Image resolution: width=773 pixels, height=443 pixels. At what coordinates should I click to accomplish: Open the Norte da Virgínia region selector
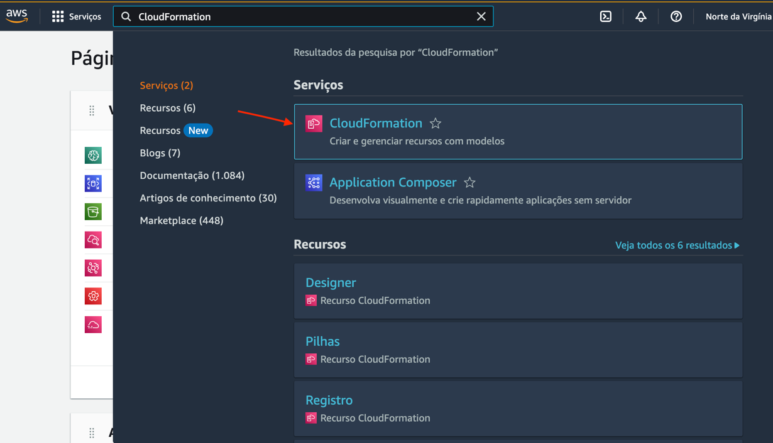tap(738, 16)
